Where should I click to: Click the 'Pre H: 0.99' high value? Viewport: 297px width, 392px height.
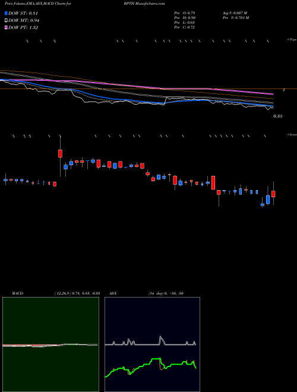185,18
